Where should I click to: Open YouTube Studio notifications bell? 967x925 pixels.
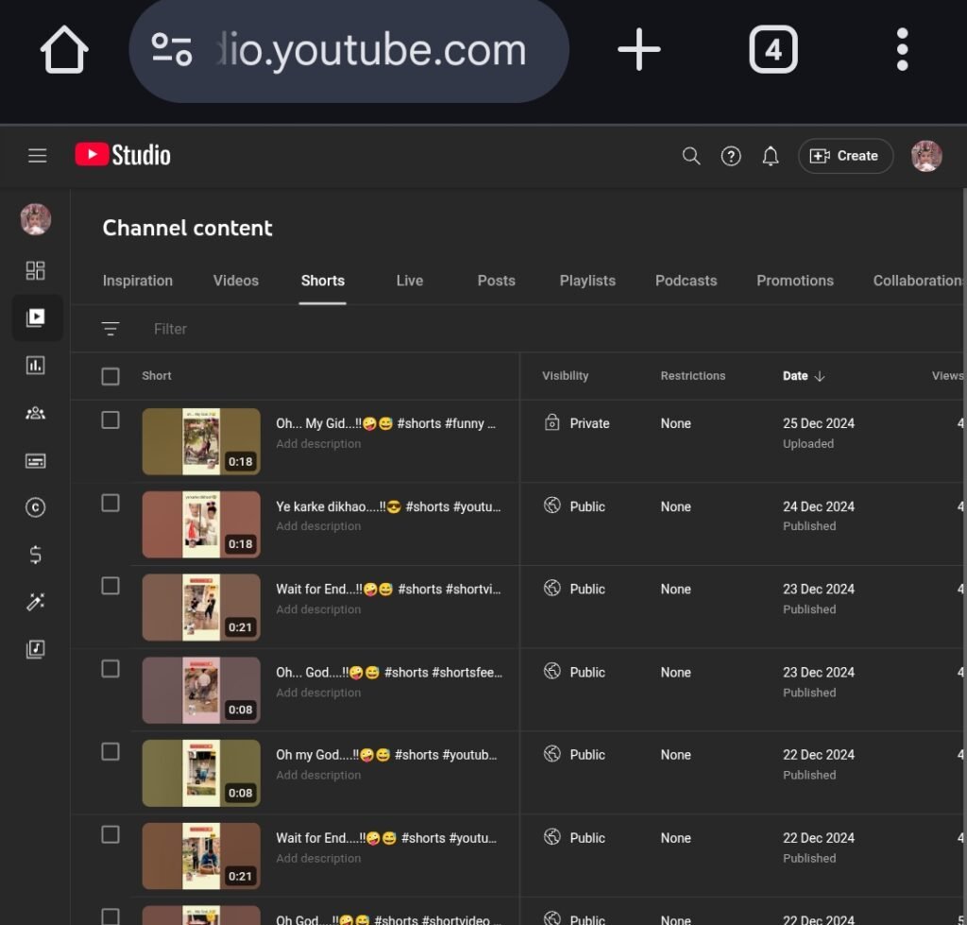(771, 155)
